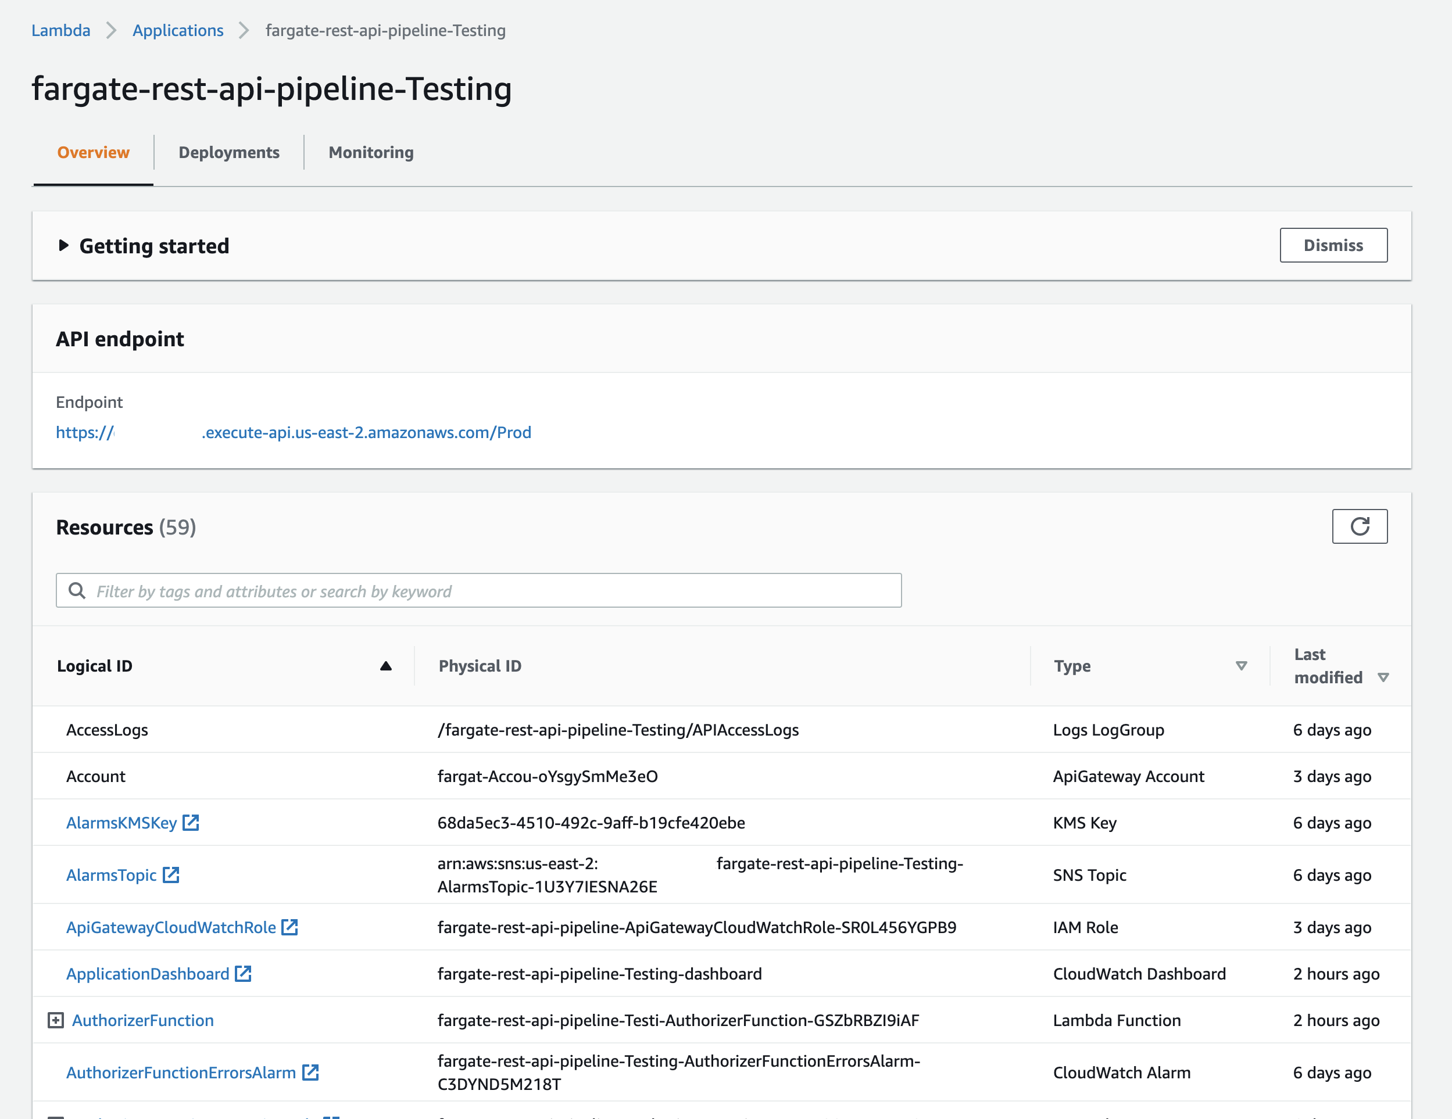Select KMS key ID 68da5ec3-4510-492c-9aff-b19cfe420ebe
Image resolution: width=1452 pixels, height=1119 pixels.
pyautogui.click(x=591, y=823)
